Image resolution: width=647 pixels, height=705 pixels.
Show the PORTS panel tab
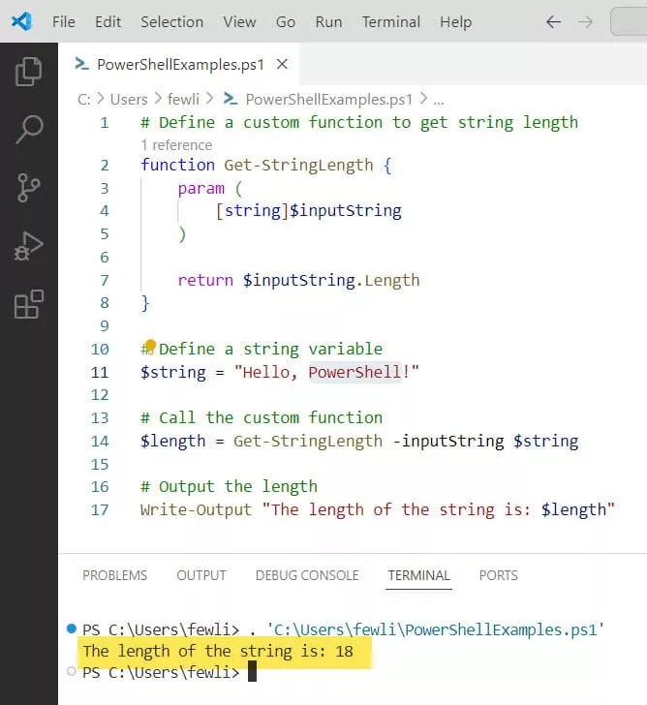coord(498,575)
